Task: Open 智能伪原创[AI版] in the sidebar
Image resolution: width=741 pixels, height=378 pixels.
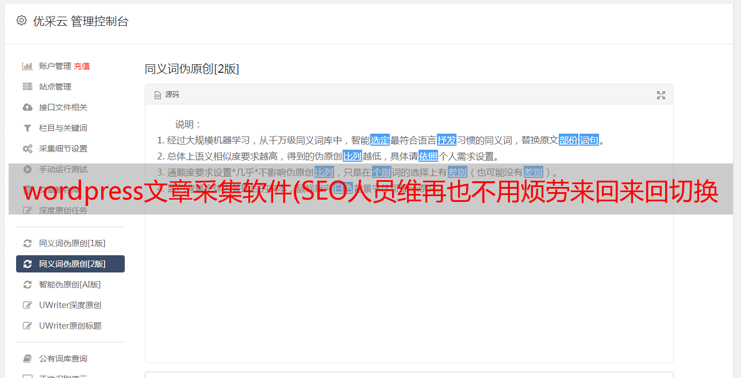Action: (x=70, y=285)
